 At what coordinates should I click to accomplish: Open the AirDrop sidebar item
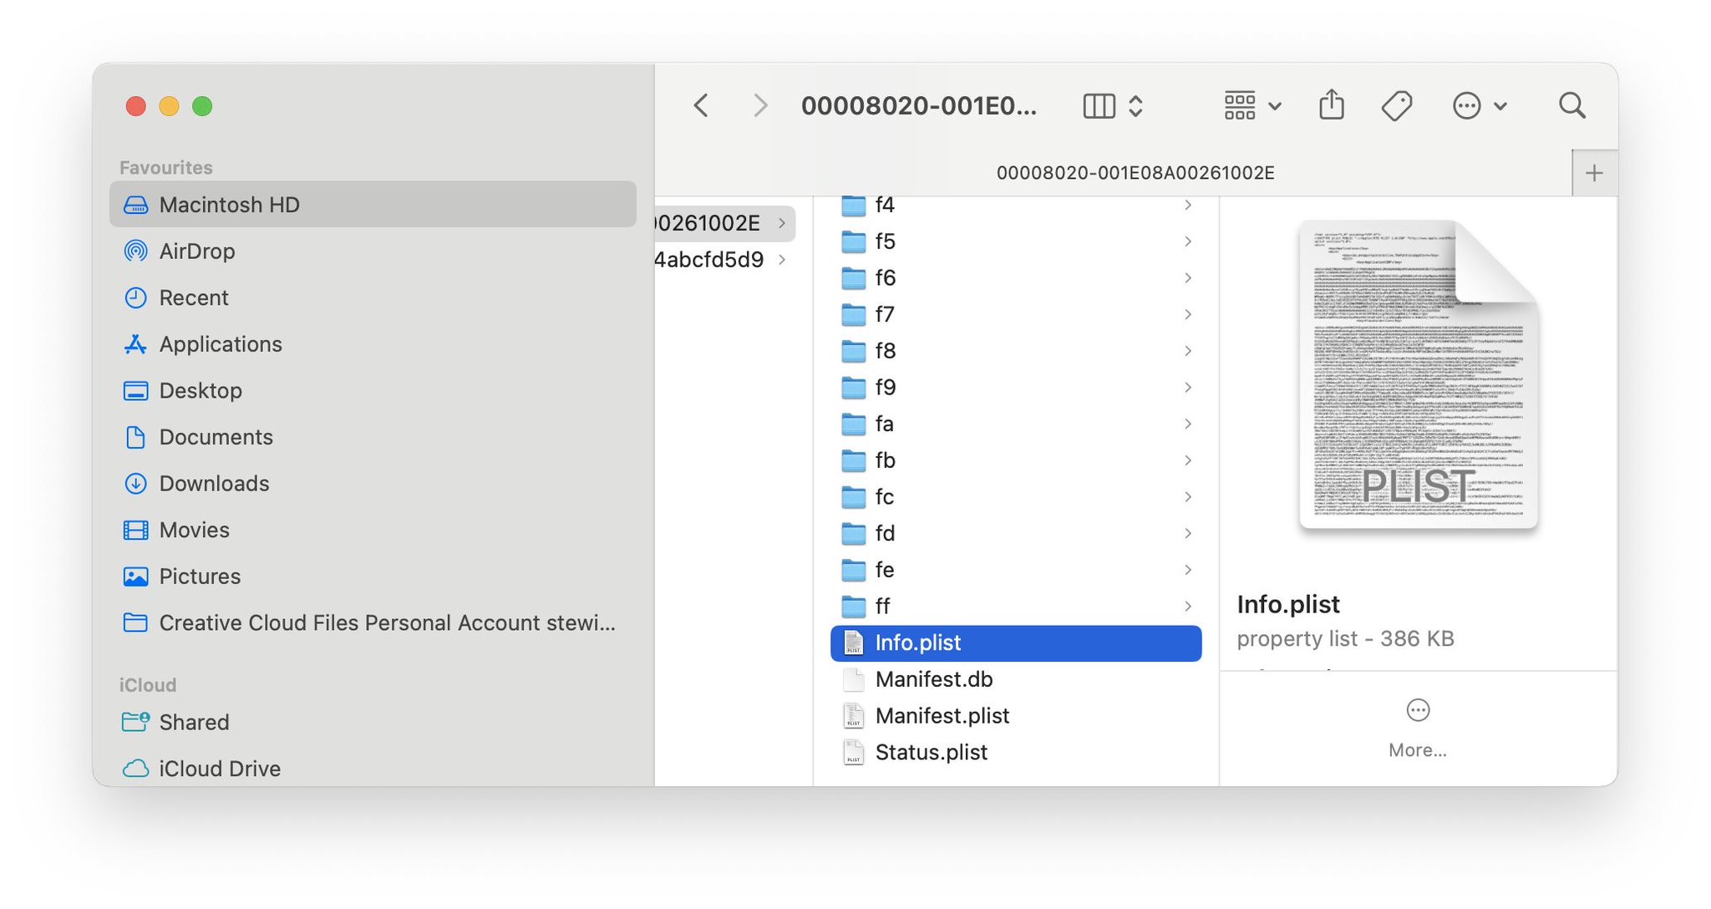pyautogui.click(x=196, y=251)
